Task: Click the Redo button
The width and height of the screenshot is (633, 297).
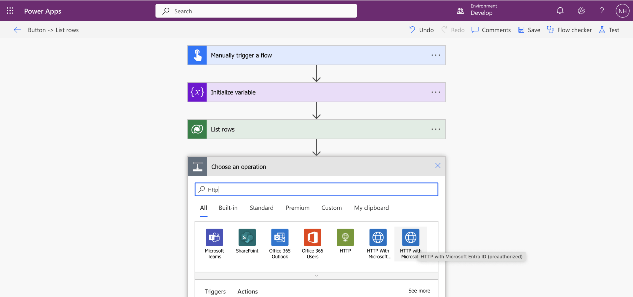Action: tap(453, 30)
